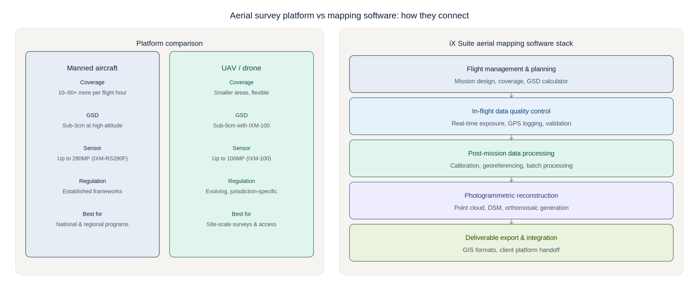Click the Manned aircraft 'Regulation' label
Viewport: 699px width, 288px height.
[x=92, y=181]
